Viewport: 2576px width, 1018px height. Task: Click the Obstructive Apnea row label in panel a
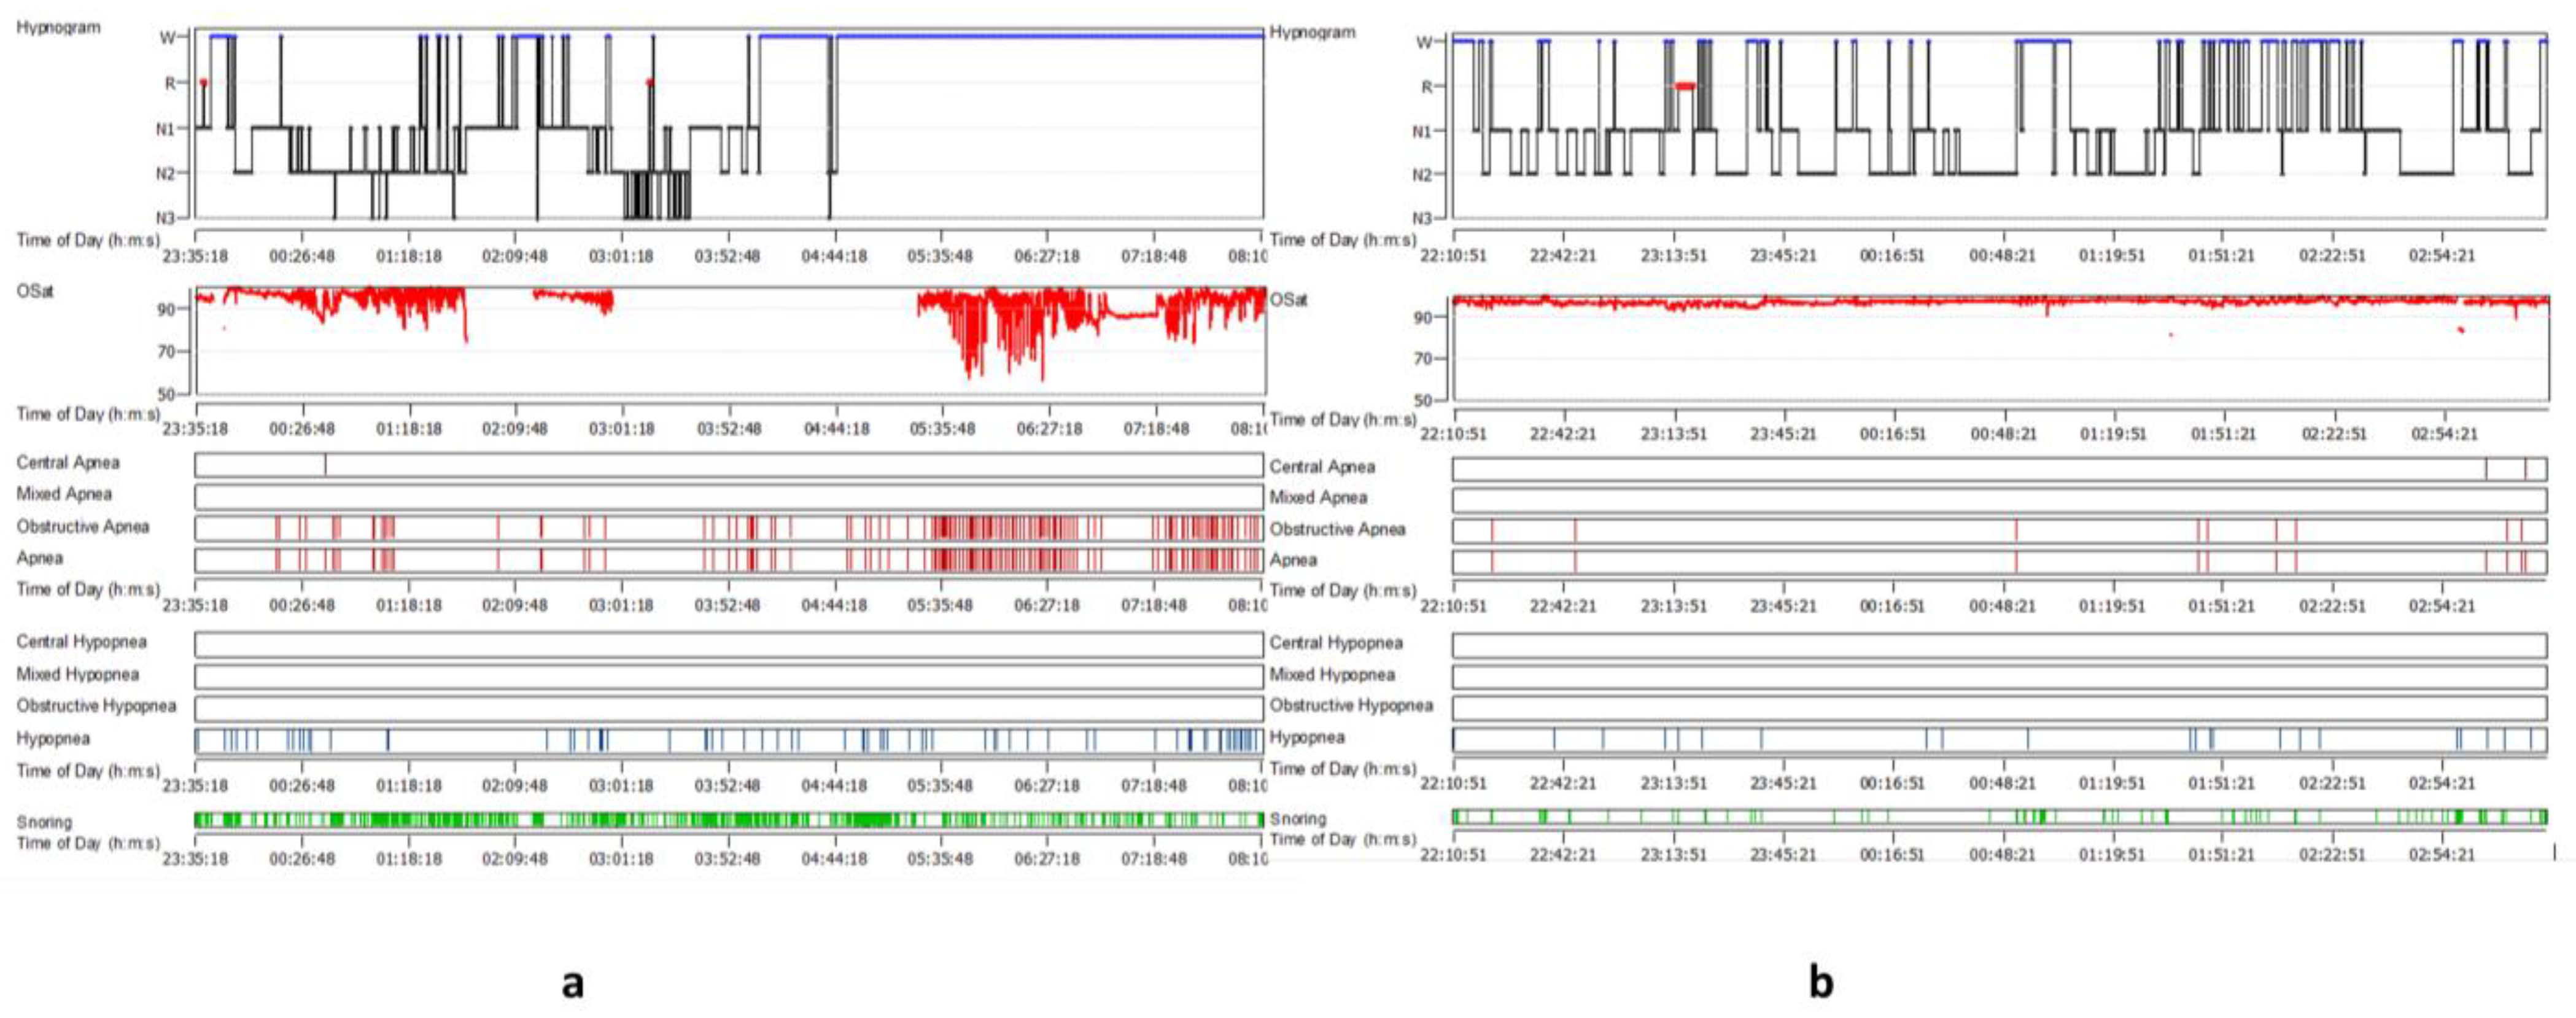click(83, 526)
